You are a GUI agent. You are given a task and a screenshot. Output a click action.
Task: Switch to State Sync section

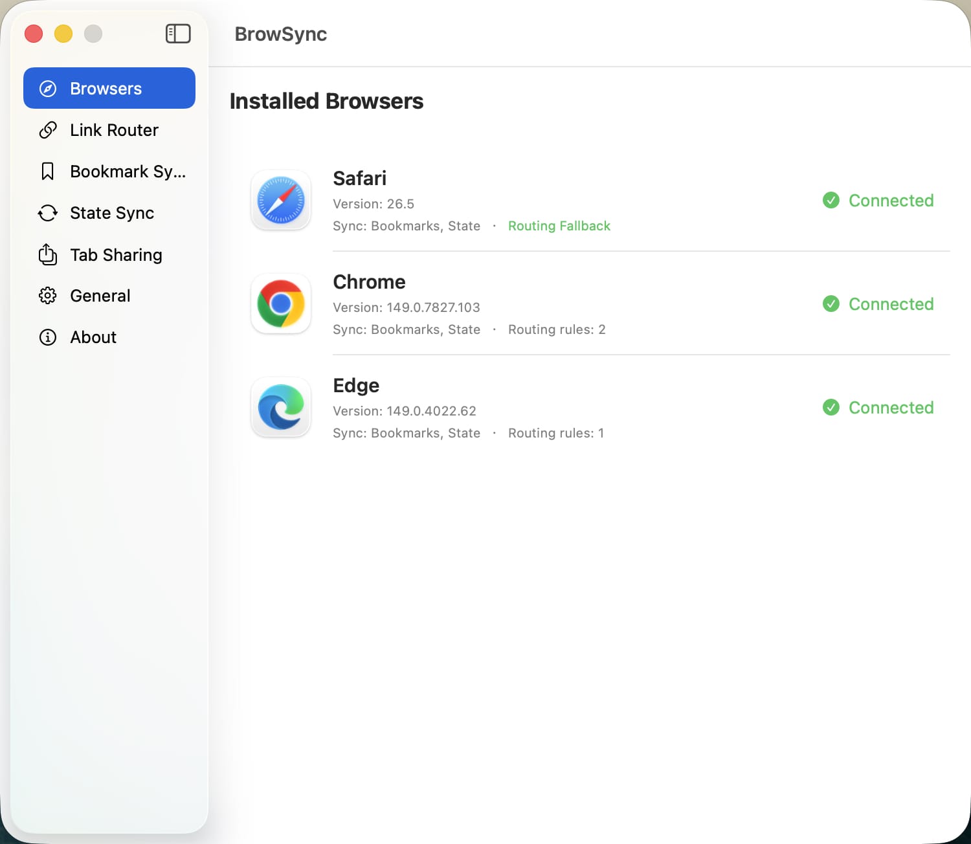[109, 213]
